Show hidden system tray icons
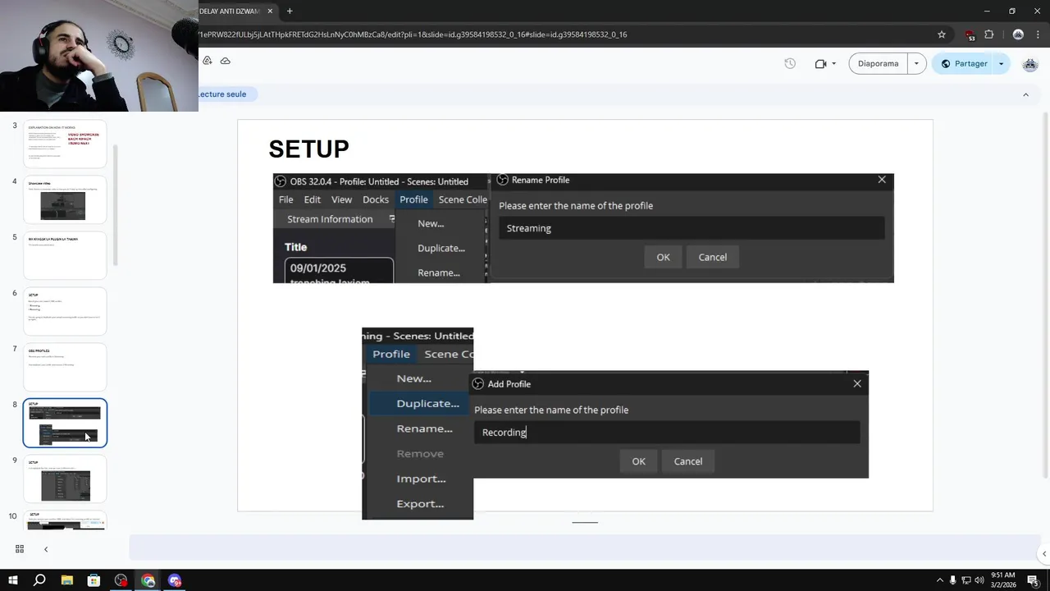 939,580
